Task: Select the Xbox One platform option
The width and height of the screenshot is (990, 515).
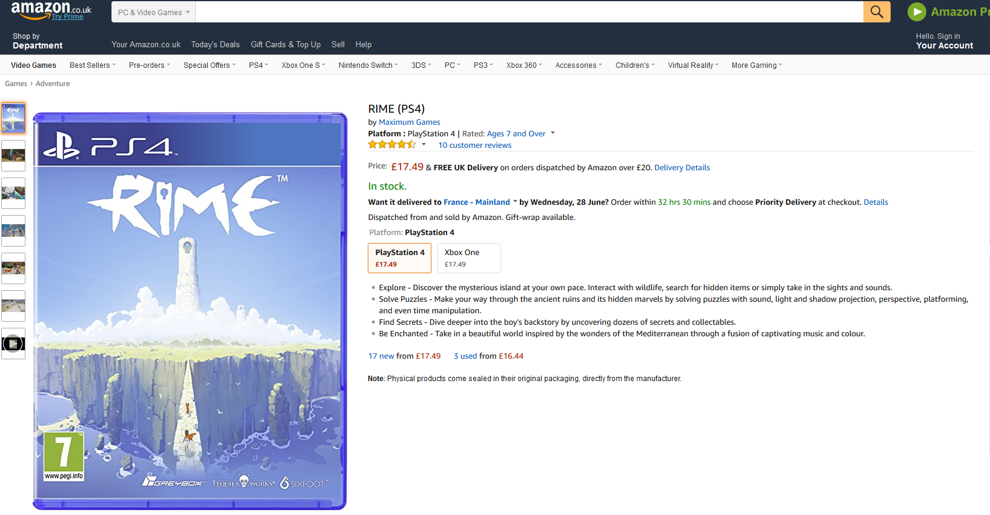Action: 469,258
